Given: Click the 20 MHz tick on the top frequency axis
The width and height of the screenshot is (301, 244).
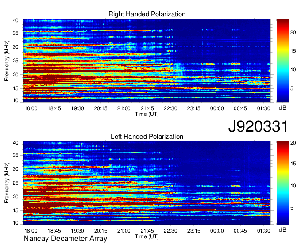Looking at the screenshot, I should tap(16, 75).
